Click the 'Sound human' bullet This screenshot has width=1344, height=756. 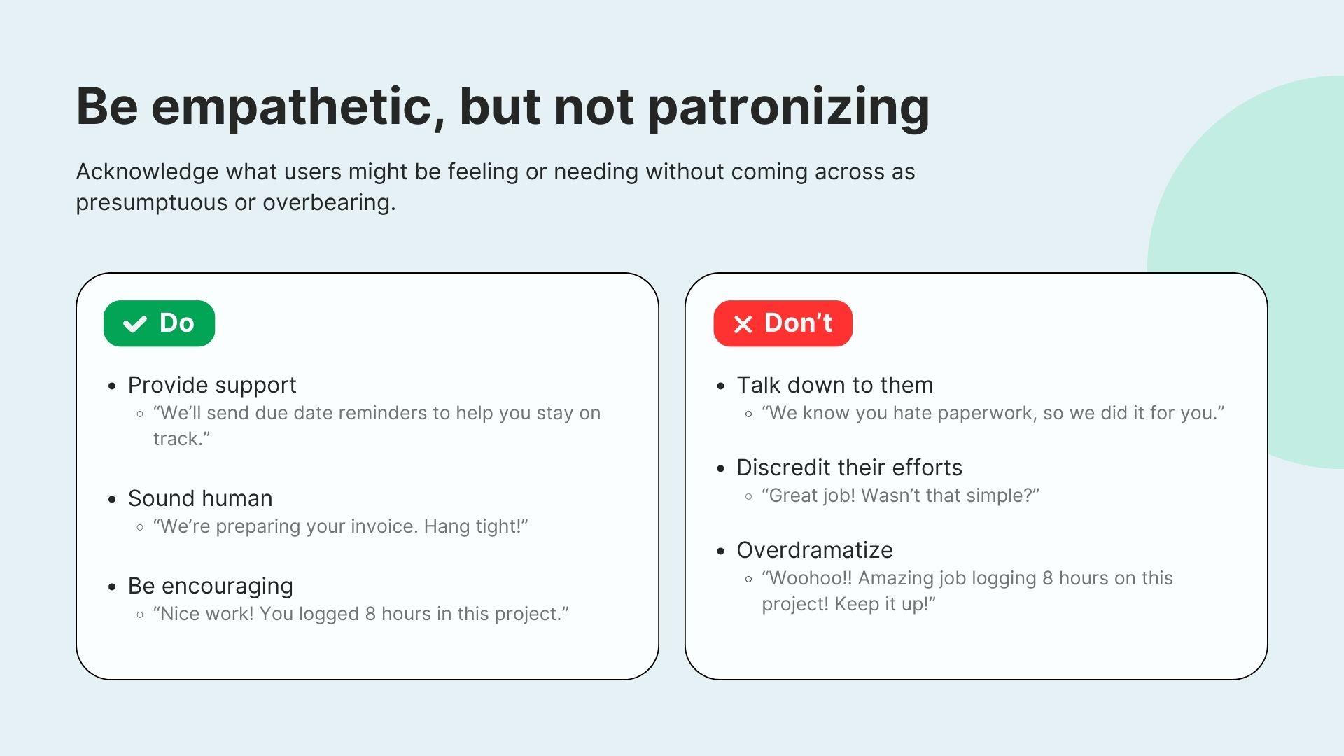coord(200,498)
